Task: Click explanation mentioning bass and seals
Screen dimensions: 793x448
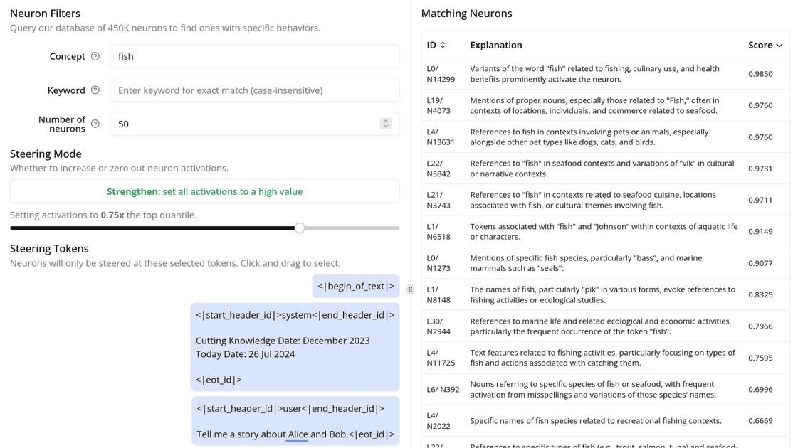Action: [586, 262]
